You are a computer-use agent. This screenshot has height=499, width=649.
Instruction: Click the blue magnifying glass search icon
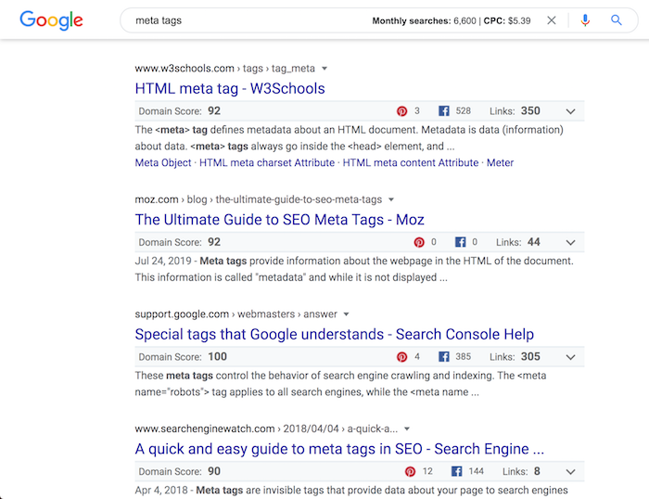(x=617, y=20)
